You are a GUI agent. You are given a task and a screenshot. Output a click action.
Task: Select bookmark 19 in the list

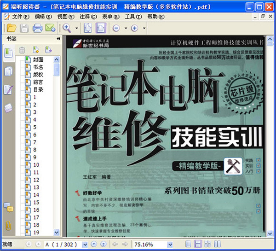tap(36, 232)
